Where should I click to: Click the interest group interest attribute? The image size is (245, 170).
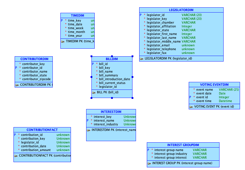[171, 157]
